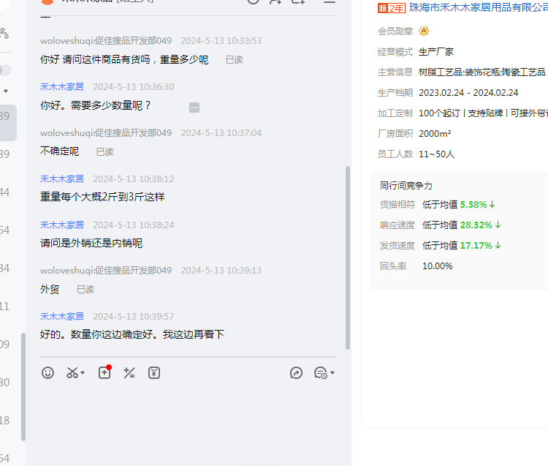Viewport: 548px width, 466px height.
Task: Click the gold member medal badge
Action: click(x=424, y=31)
